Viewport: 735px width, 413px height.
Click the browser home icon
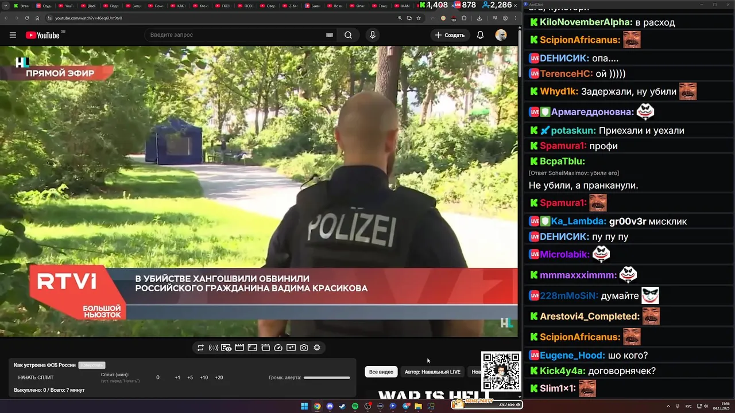coord(37,18)
